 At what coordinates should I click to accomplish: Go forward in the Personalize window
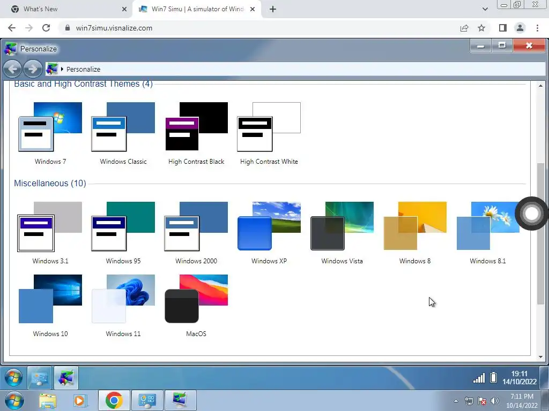pyautogui.click(x=33, y=69)
